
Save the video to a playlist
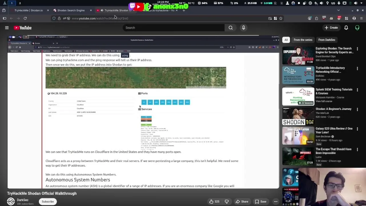click(260, 201)
